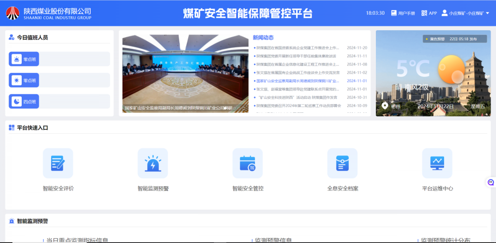The image size is (496, 243).
Task: Expand the 小庄煤矿 user account dropdown
Action: coord(487,13)
